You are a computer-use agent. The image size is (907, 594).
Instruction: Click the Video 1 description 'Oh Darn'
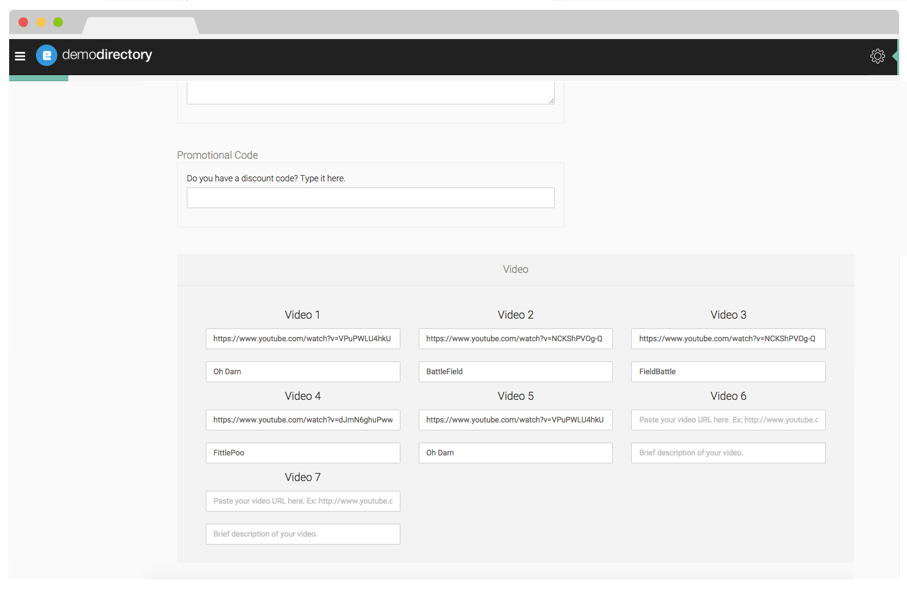tap(303, 372)
